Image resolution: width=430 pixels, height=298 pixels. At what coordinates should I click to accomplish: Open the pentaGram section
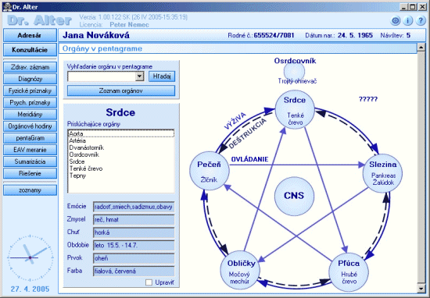(x=30, y=138)
